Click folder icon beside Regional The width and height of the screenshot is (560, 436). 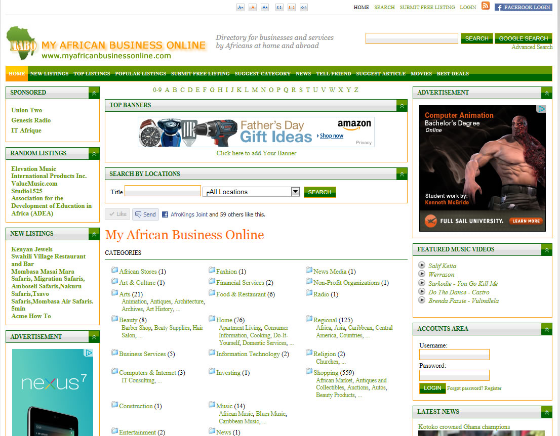(309, 319)
